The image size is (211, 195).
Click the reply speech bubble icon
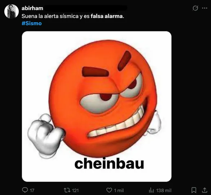25,190
